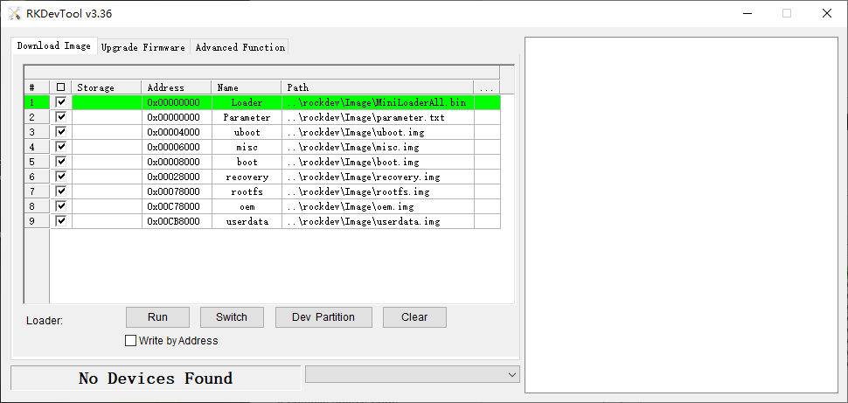Image resolution: width=848 pixels, height=403 pixels.
Task: Uncheck the Parameter row checkbox
Action: [x=60, y=117]
